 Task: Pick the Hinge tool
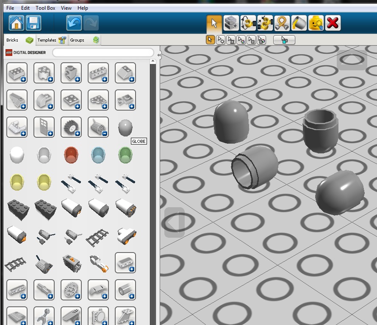pyautogui.click(x=248, y=23)
